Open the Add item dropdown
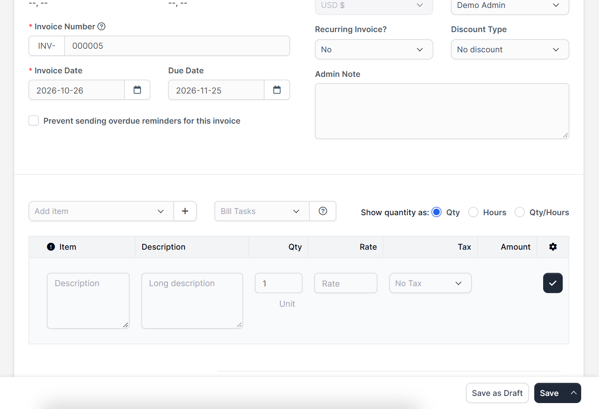 click(x=101, y=211)
